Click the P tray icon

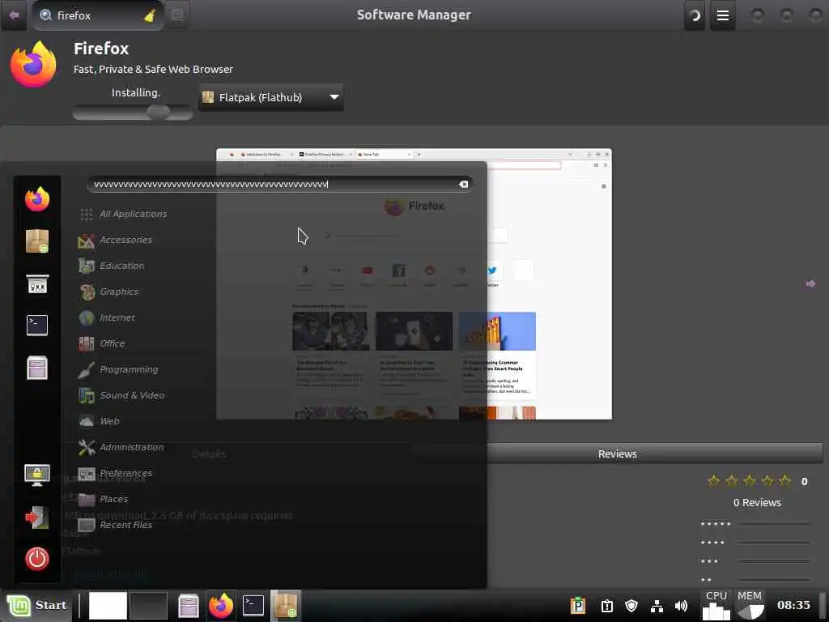[x=577, y=606]
